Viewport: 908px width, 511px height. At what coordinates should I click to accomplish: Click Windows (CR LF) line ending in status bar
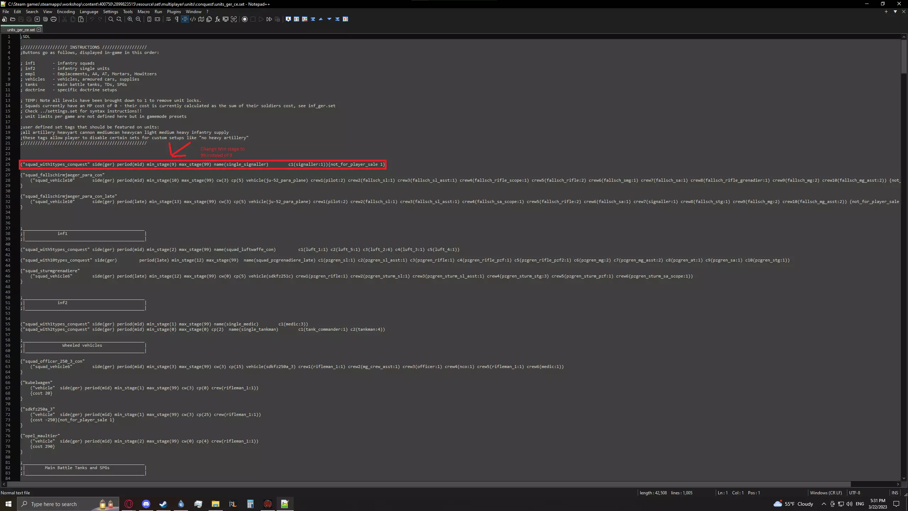tap(826, 493)
